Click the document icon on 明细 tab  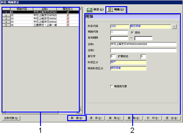110,10
